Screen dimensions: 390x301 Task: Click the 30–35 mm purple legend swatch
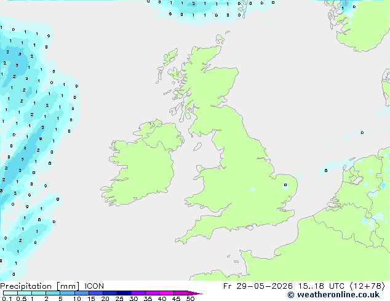[x=138, y=293]
